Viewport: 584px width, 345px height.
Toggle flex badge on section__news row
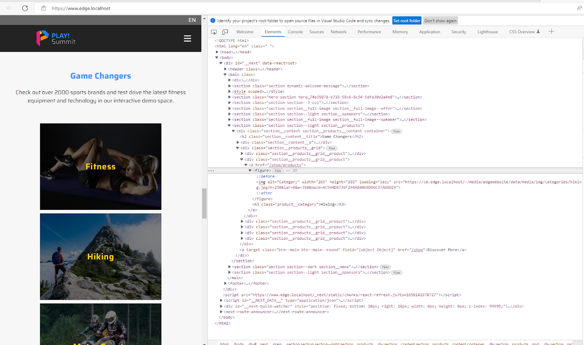385,267
